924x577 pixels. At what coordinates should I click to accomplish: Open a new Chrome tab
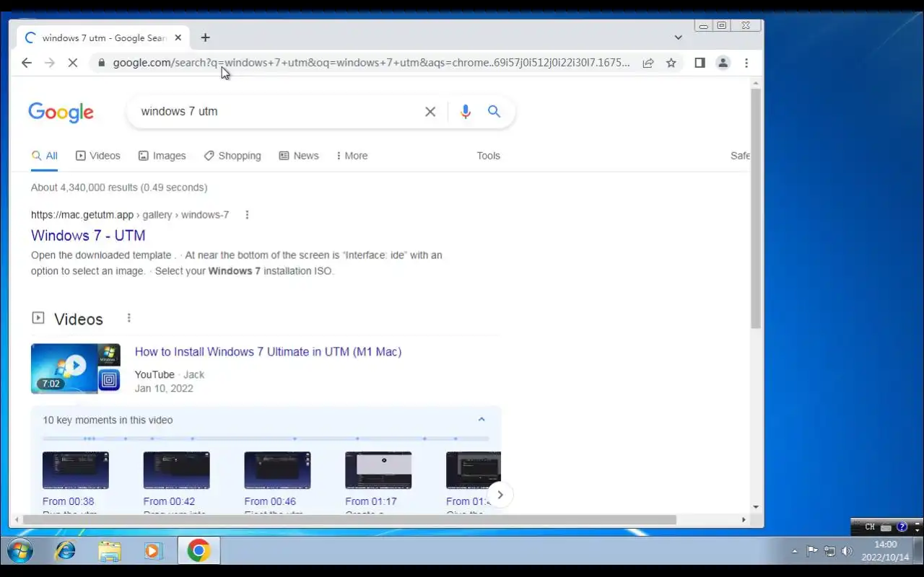coord(206,38)
